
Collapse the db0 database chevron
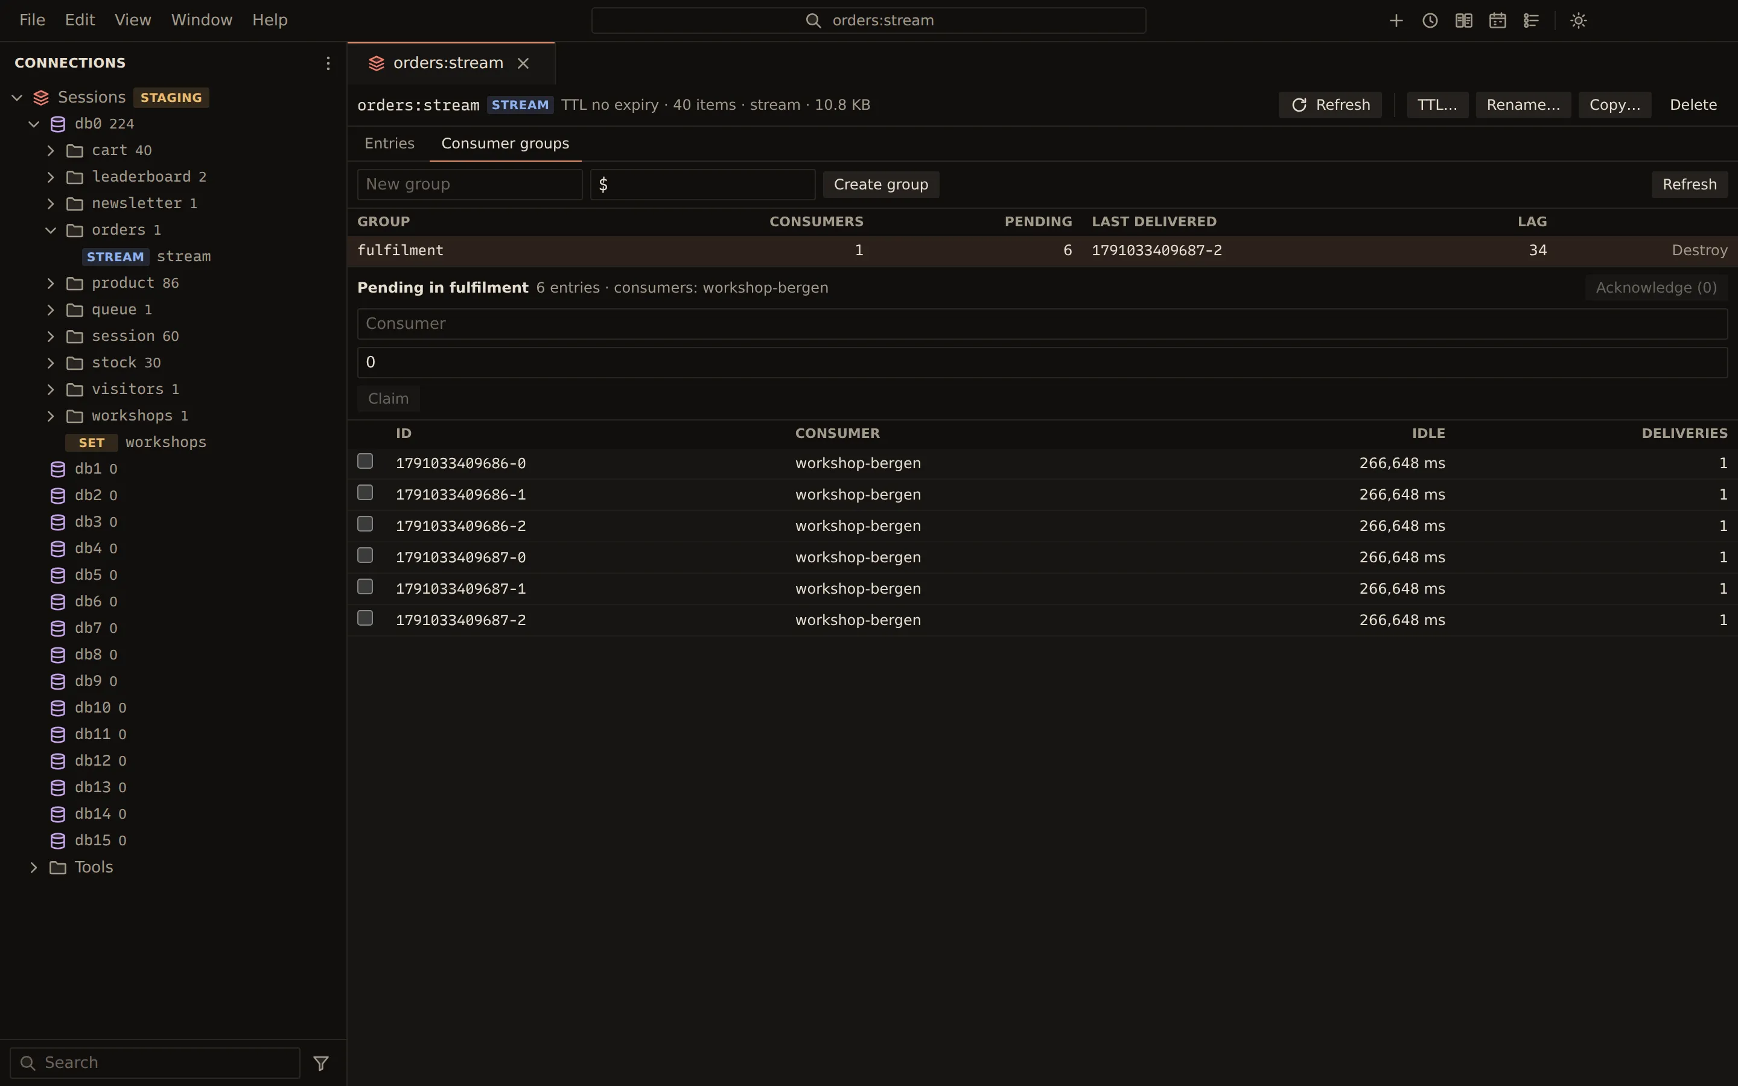pos(34,124)
